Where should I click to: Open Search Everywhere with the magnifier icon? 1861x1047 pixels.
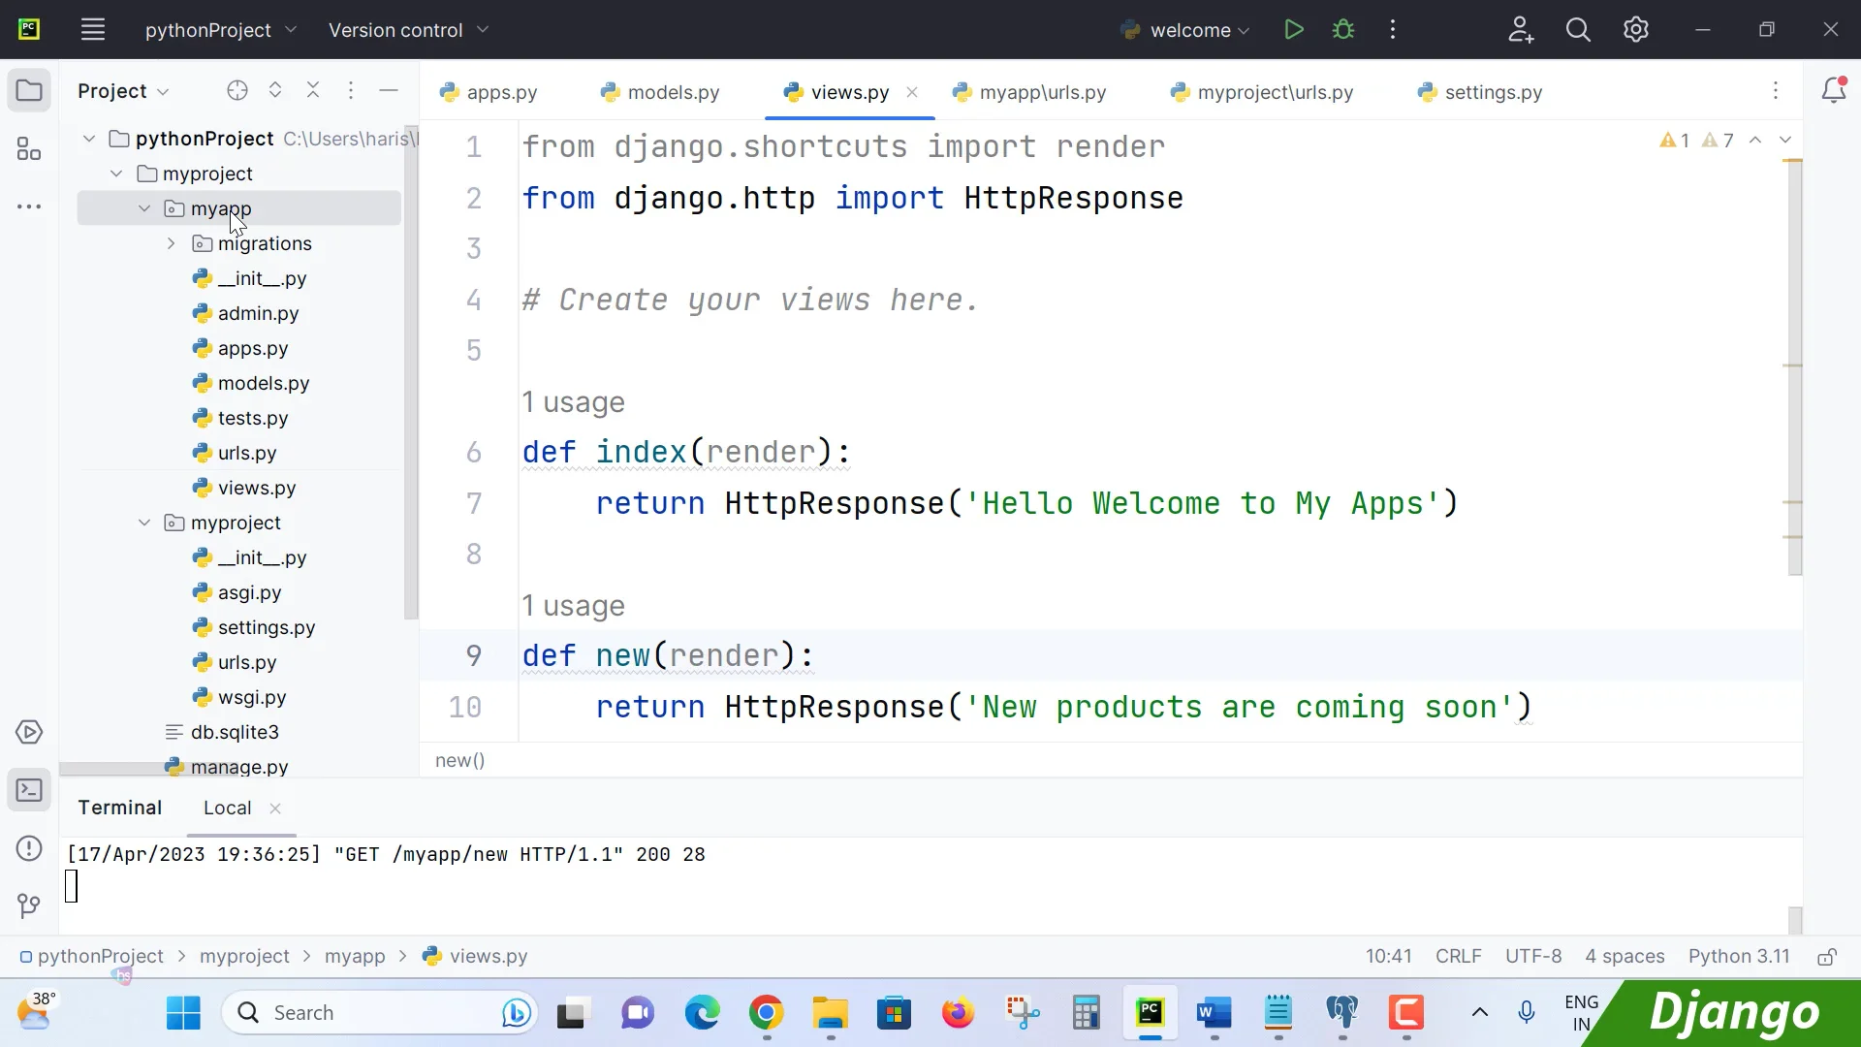pyautogui.click(x=1578, y=29)
